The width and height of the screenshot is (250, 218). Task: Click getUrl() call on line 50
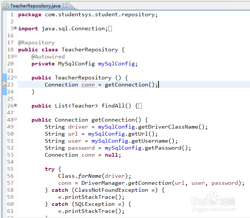point(141,134)
